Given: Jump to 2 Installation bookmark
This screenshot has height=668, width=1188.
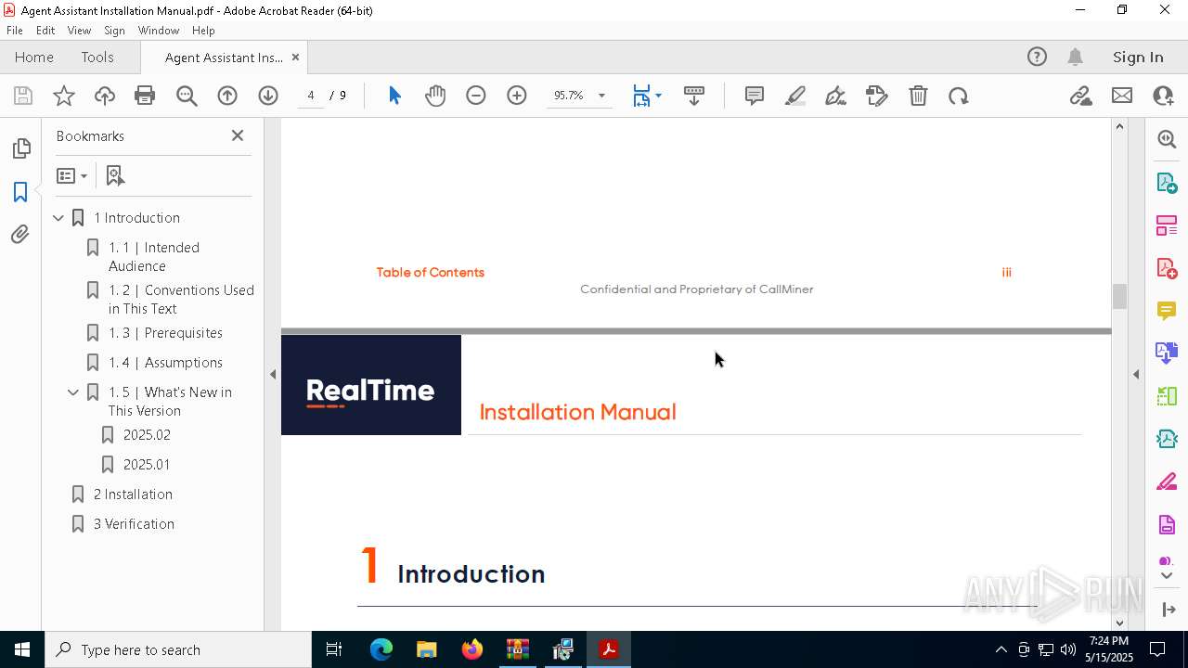Looking at the screenshot, I should click(x=133, y=495).
